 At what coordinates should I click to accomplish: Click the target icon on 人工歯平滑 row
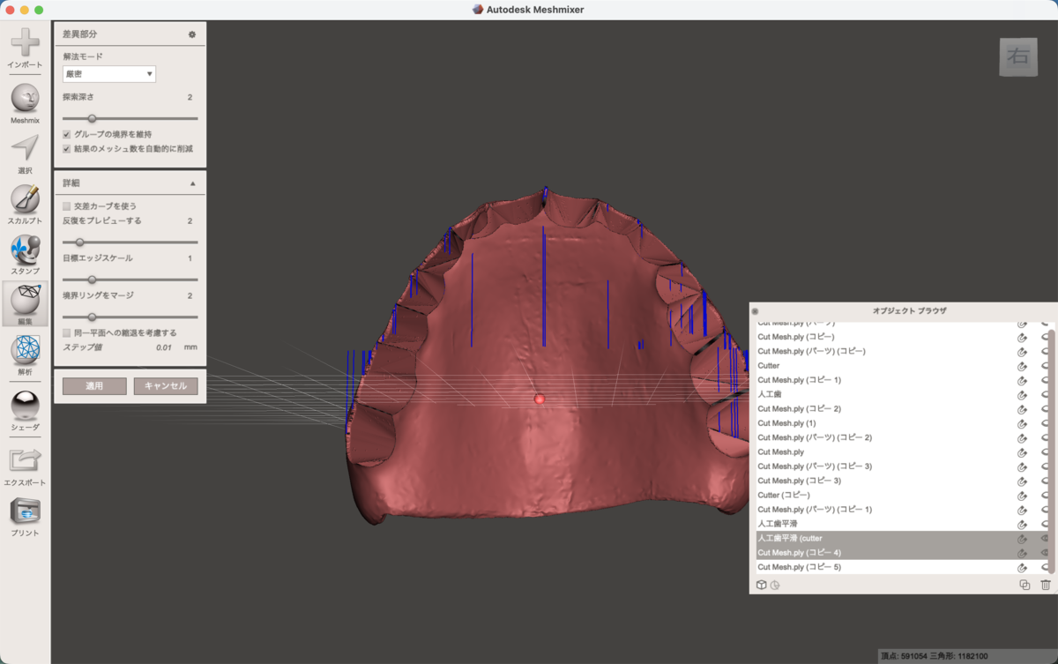pyautogui.click(x=1023, y=524)
